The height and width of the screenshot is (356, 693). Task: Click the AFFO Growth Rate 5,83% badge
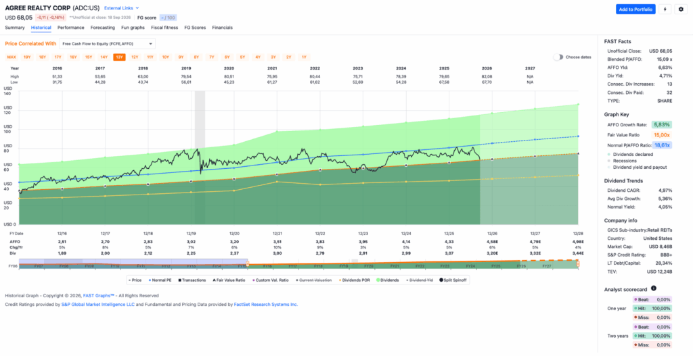click(x=661, y=124)
